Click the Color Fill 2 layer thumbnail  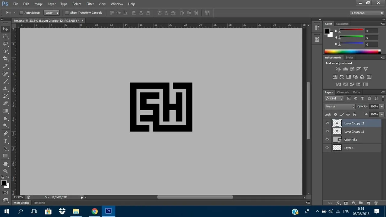click(337, 140)
